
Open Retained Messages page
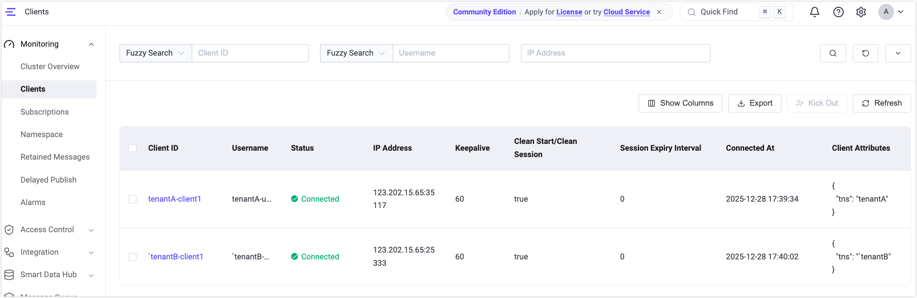click(55, 157)
